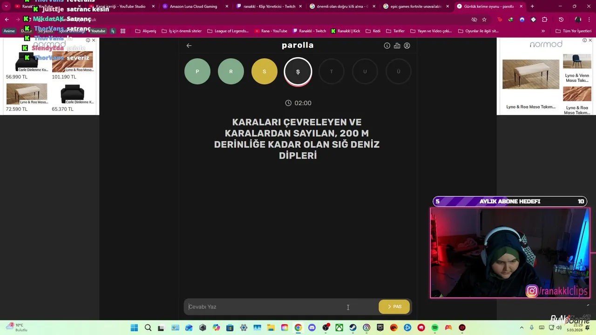This screenshot has width=596, height=335.
Task: Focus the Cevabı Yaz answer field
Action: [x=281, y=307]
